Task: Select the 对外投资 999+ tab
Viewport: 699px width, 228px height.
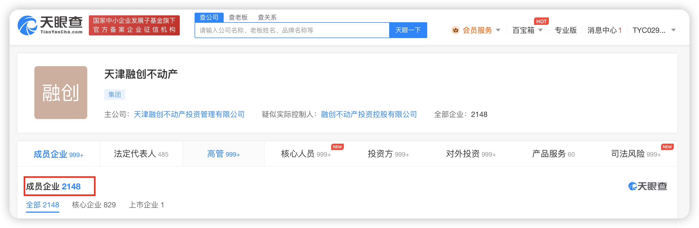Action: (471, 154)
